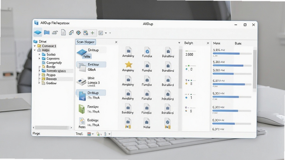The image size is (285, 160).
Task: Click the progress bar under 6.900 M
Action: 232,124
